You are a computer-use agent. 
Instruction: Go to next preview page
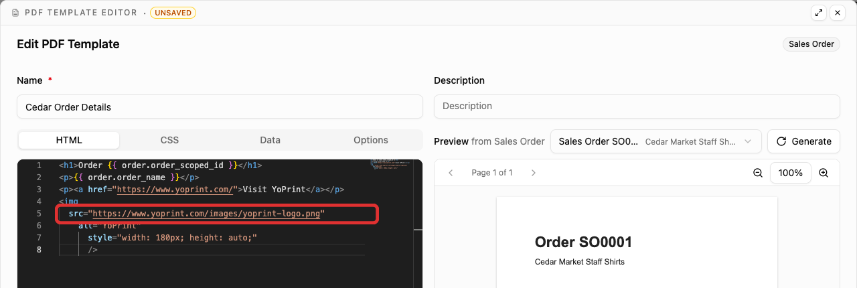[x=534, y=173]
